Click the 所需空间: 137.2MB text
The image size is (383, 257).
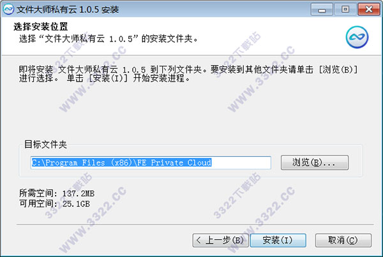(x=57, y=193)
